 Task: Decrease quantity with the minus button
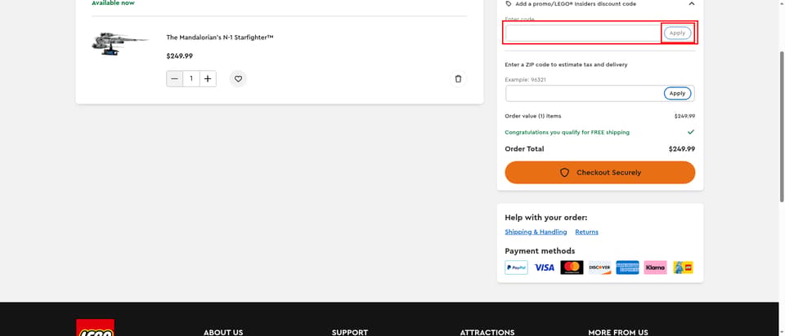[175, 79]
